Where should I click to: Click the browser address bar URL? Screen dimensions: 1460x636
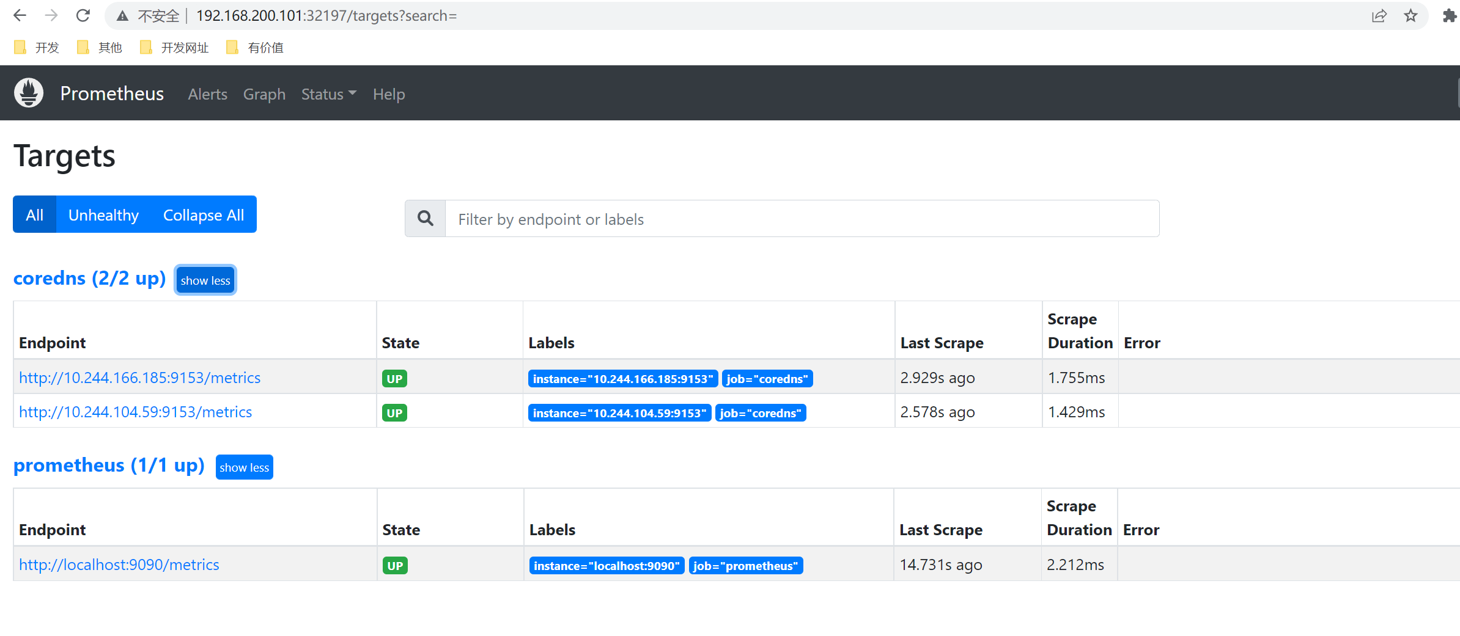(326, 16)
